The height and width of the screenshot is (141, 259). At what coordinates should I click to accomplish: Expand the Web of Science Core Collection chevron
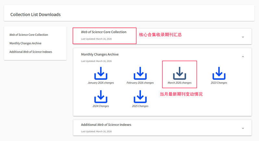(243, 37)
